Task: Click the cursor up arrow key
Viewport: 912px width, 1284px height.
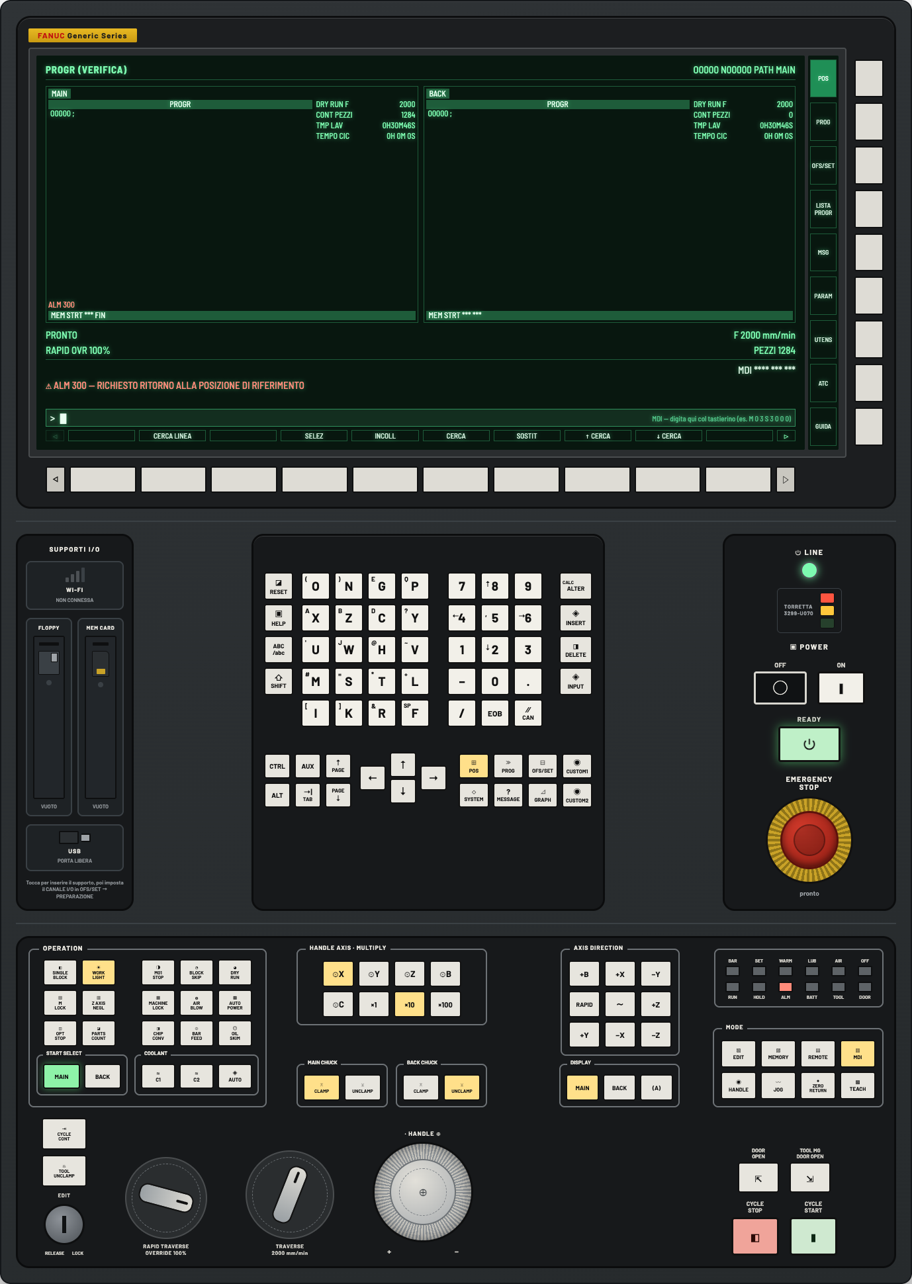Action: (x=403, y=765)
